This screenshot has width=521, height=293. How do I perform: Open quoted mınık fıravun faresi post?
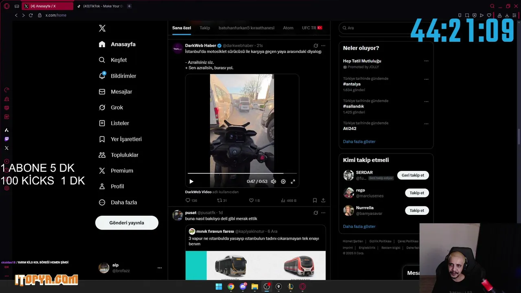pos(256,252)
